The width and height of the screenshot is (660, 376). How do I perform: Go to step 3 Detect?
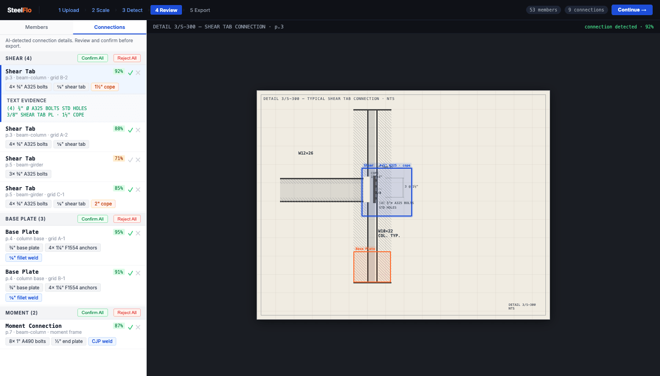point(132,10)
